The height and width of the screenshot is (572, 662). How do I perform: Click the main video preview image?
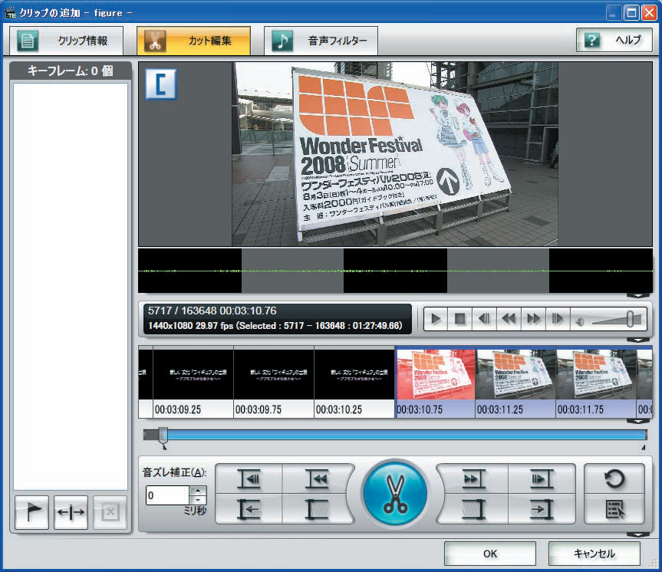point(395,154)
